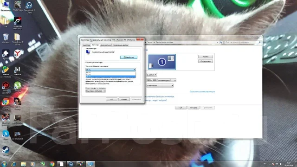
Task: Launch Google Chrome from the desktop
Action: tap(6, 104)
